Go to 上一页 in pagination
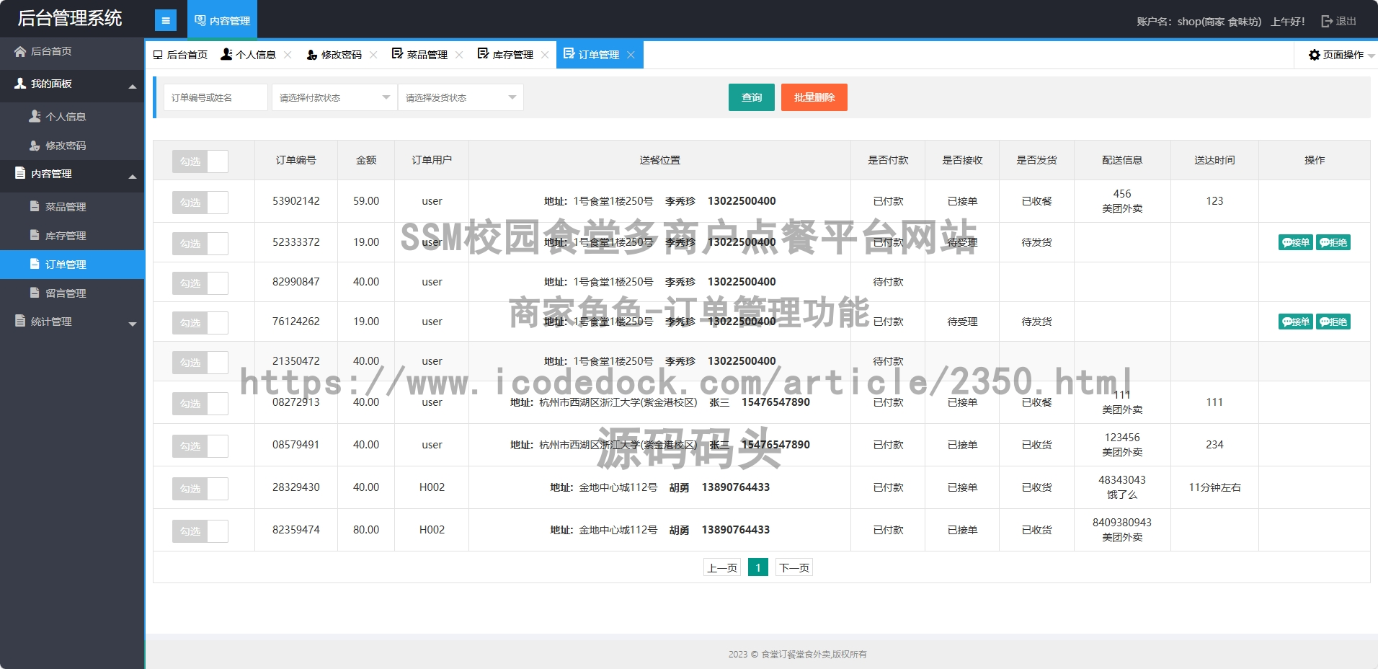The image size is (1378, 669). tap(722, 567)
